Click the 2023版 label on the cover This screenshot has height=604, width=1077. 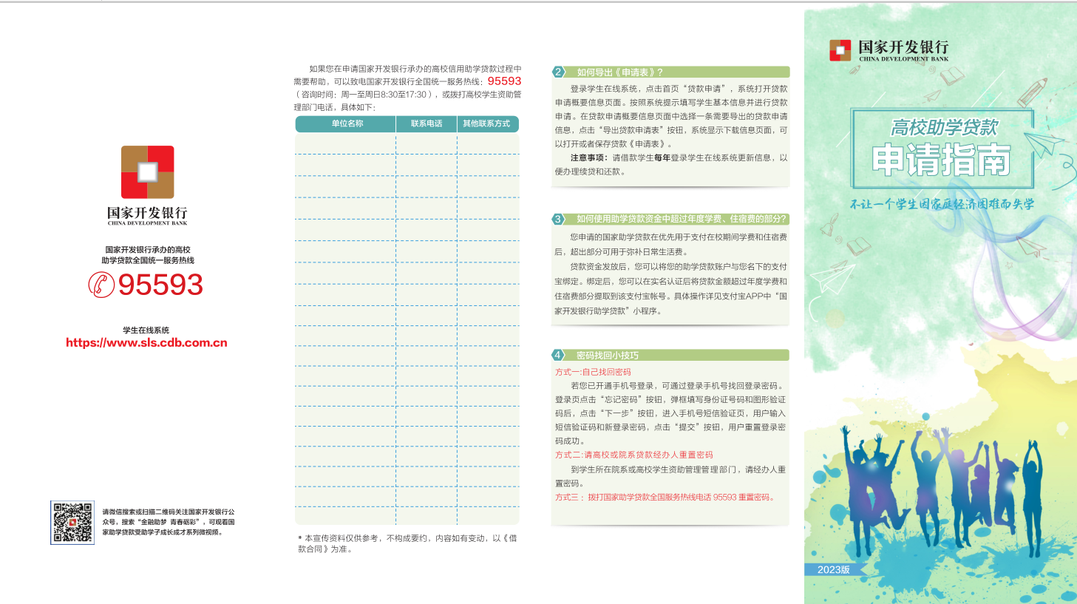(833, 569)
